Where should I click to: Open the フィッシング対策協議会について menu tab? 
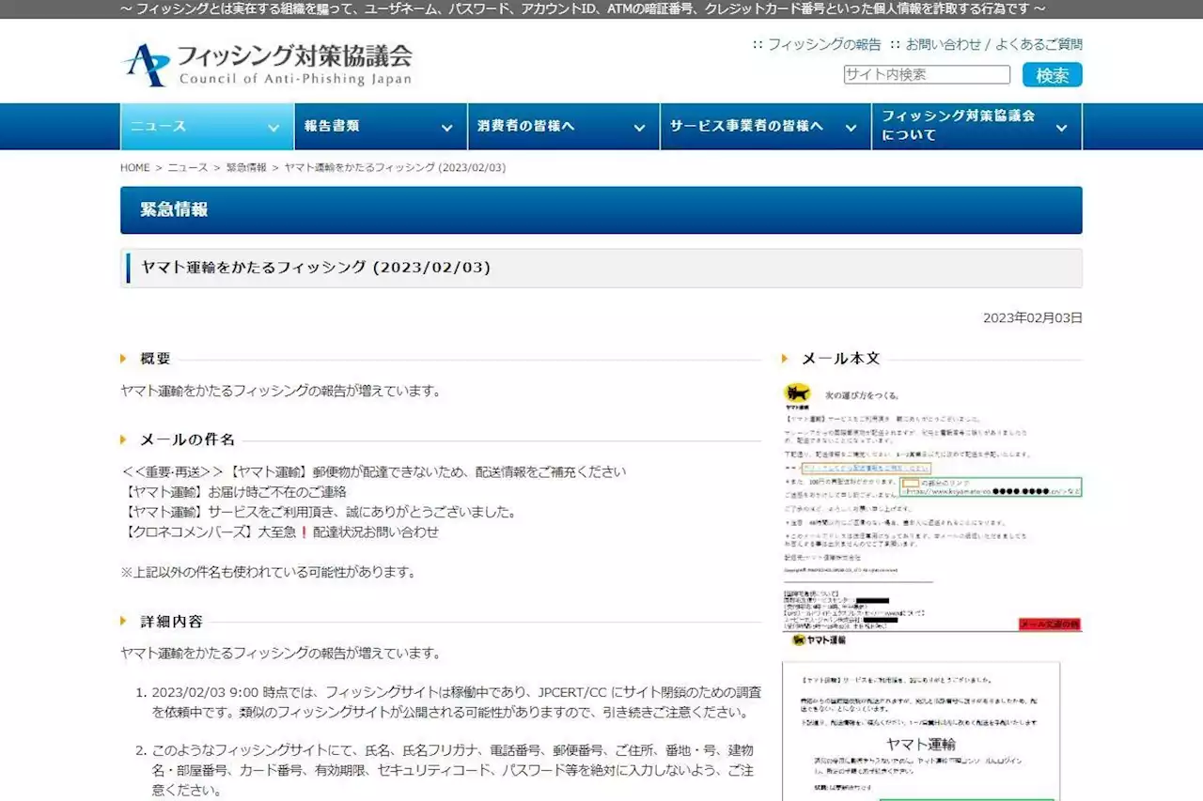pos(976,127)
